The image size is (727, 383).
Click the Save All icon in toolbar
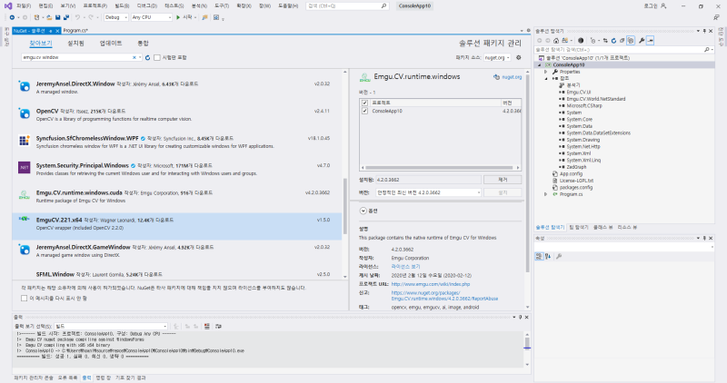pos(65,17)
